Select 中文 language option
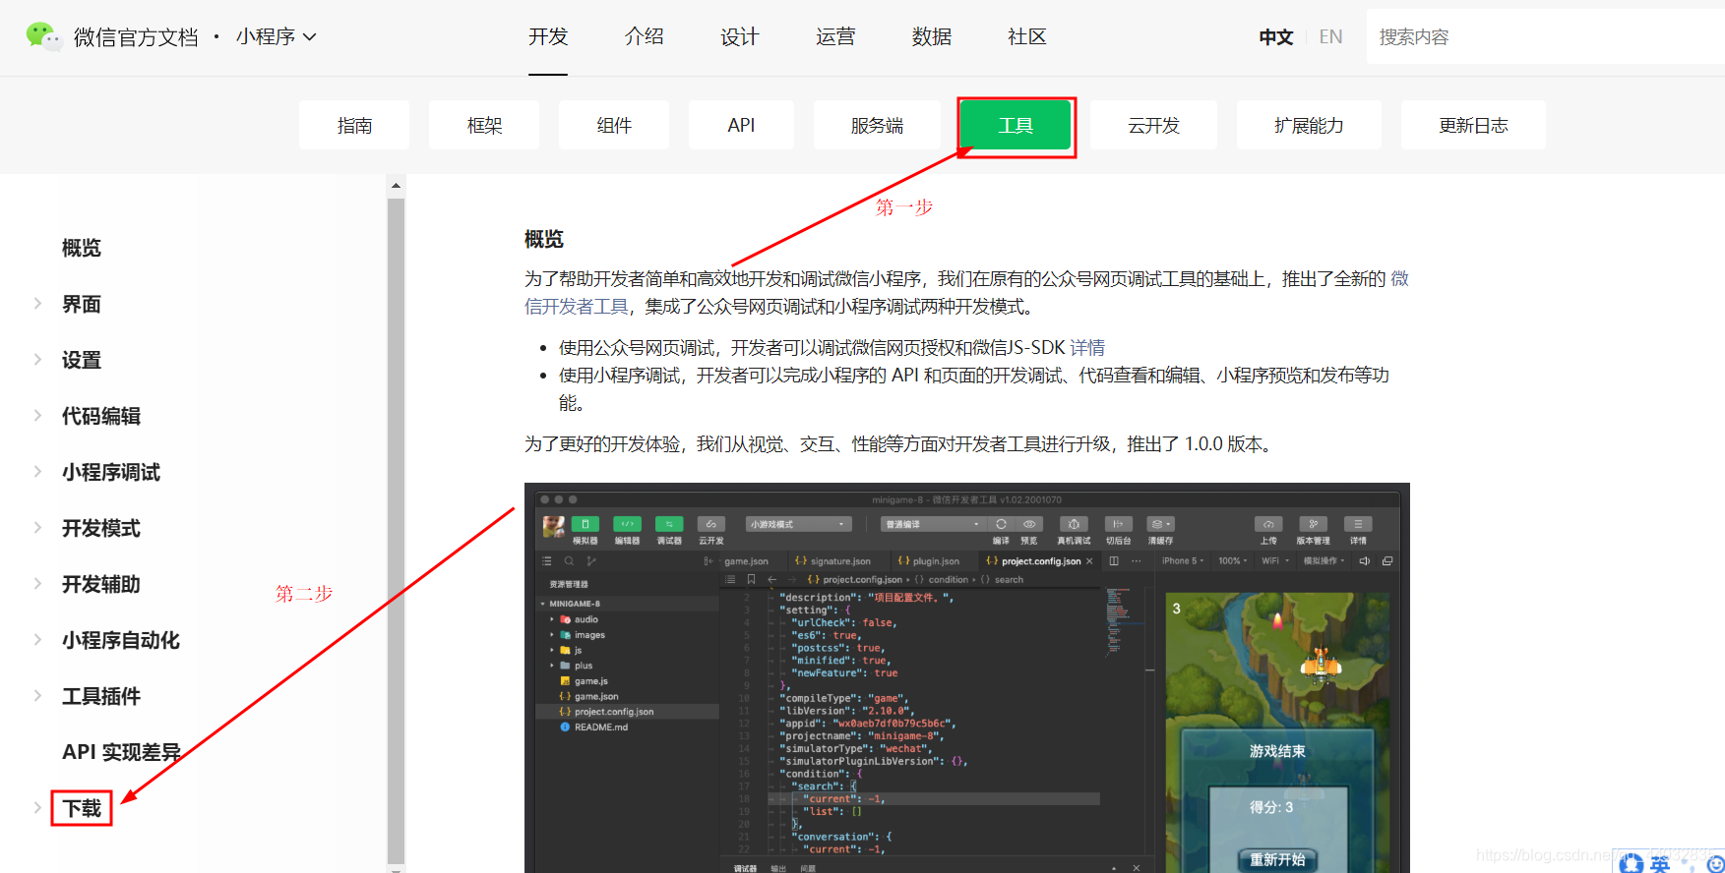Screen dimensions: 1725x873 click(x=1275, y=36)
